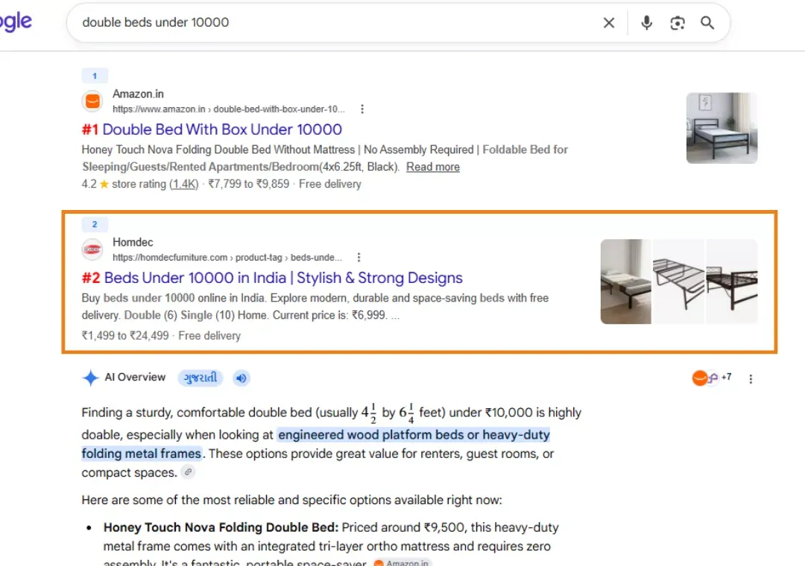Clear the search box with the X icon

608,22
